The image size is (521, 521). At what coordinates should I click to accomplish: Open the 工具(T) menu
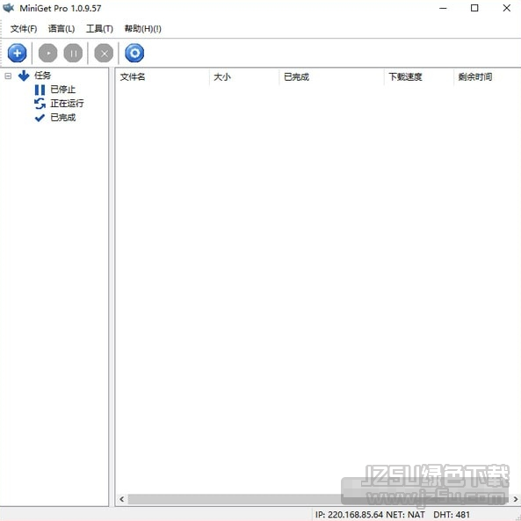tap(99, 29)
